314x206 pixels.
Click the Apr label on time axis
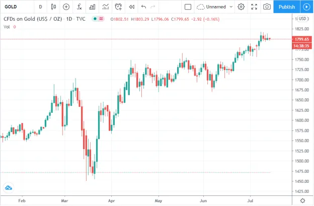point(111,201)
